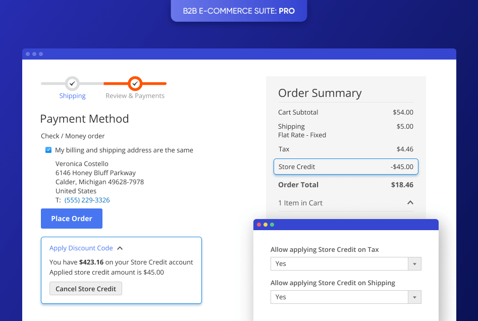Click the green dot on the settings popup

[x=273, y=225]
